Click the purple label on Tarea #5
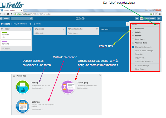 tap(5, 42)
